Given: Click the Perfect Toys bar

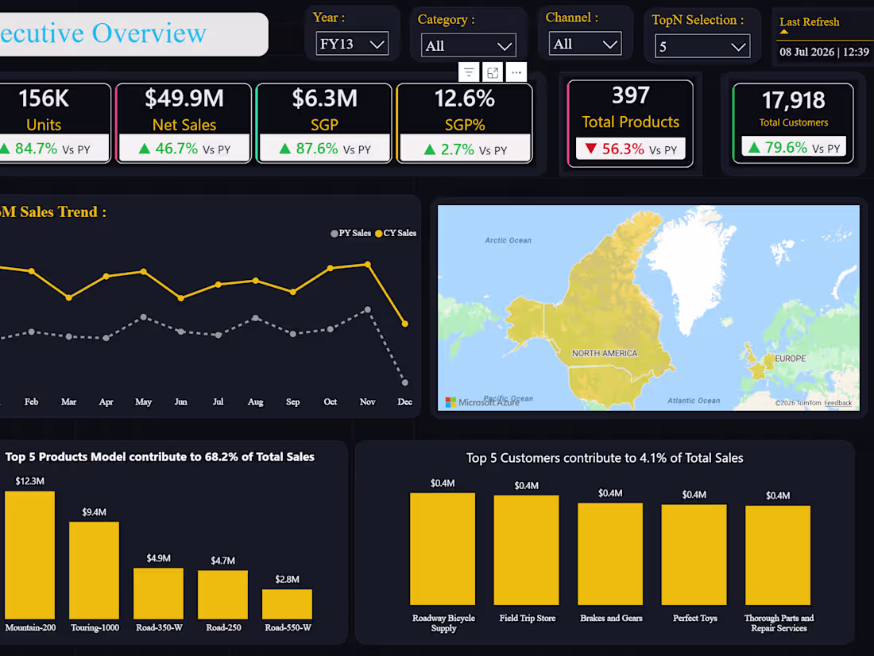Looking at the screenshot, I should pyautogui.click(x=694, y=554).
